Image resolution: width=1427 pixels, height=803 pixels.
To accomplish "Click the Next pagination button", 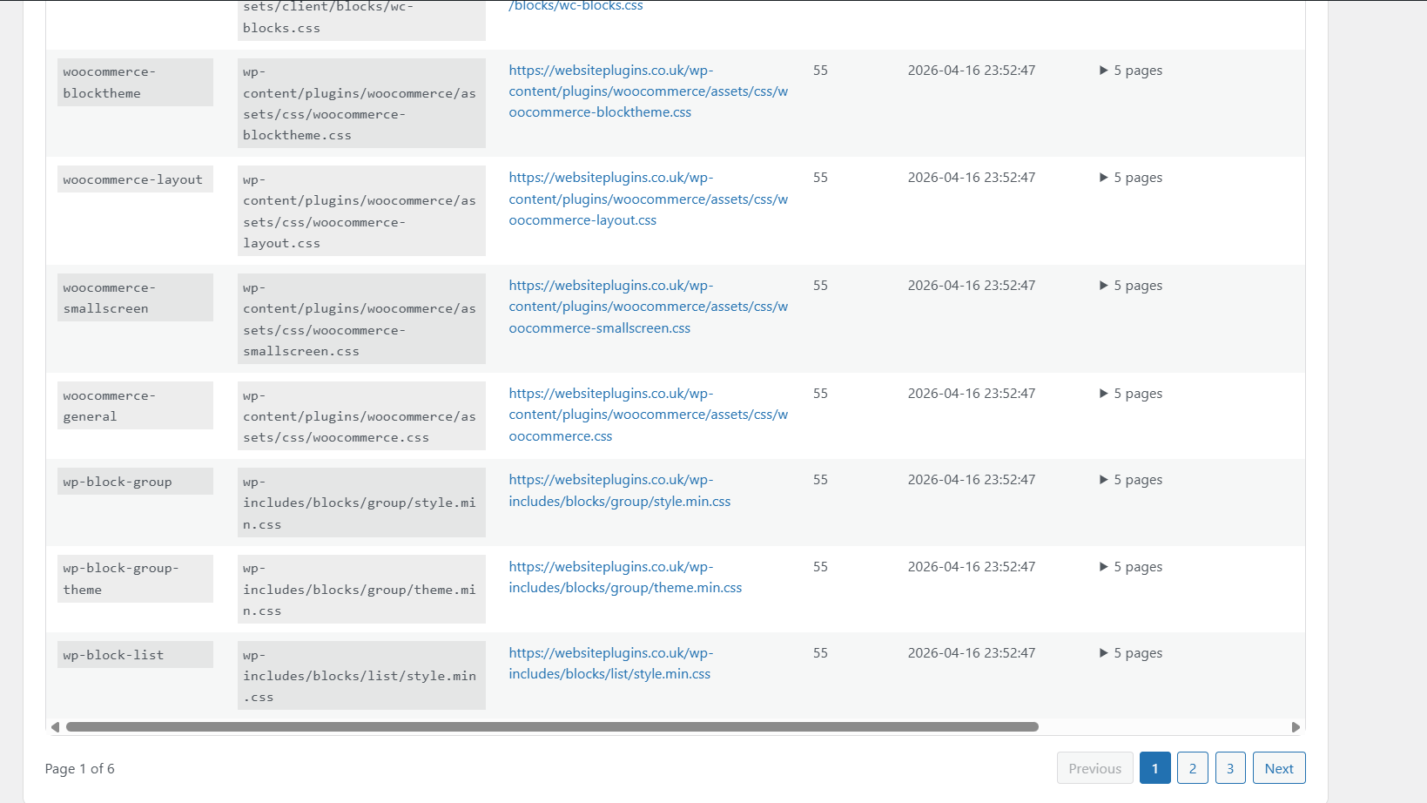I will click(x=1278, y=767).
